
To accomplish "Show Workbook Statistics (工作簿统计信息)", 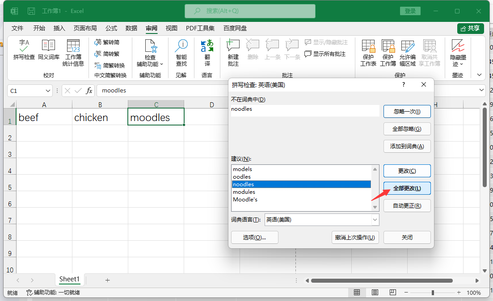I will point(73,53).
